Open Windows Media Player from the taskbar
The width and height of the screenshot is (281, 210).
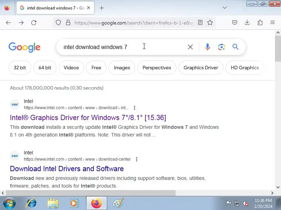74,203
